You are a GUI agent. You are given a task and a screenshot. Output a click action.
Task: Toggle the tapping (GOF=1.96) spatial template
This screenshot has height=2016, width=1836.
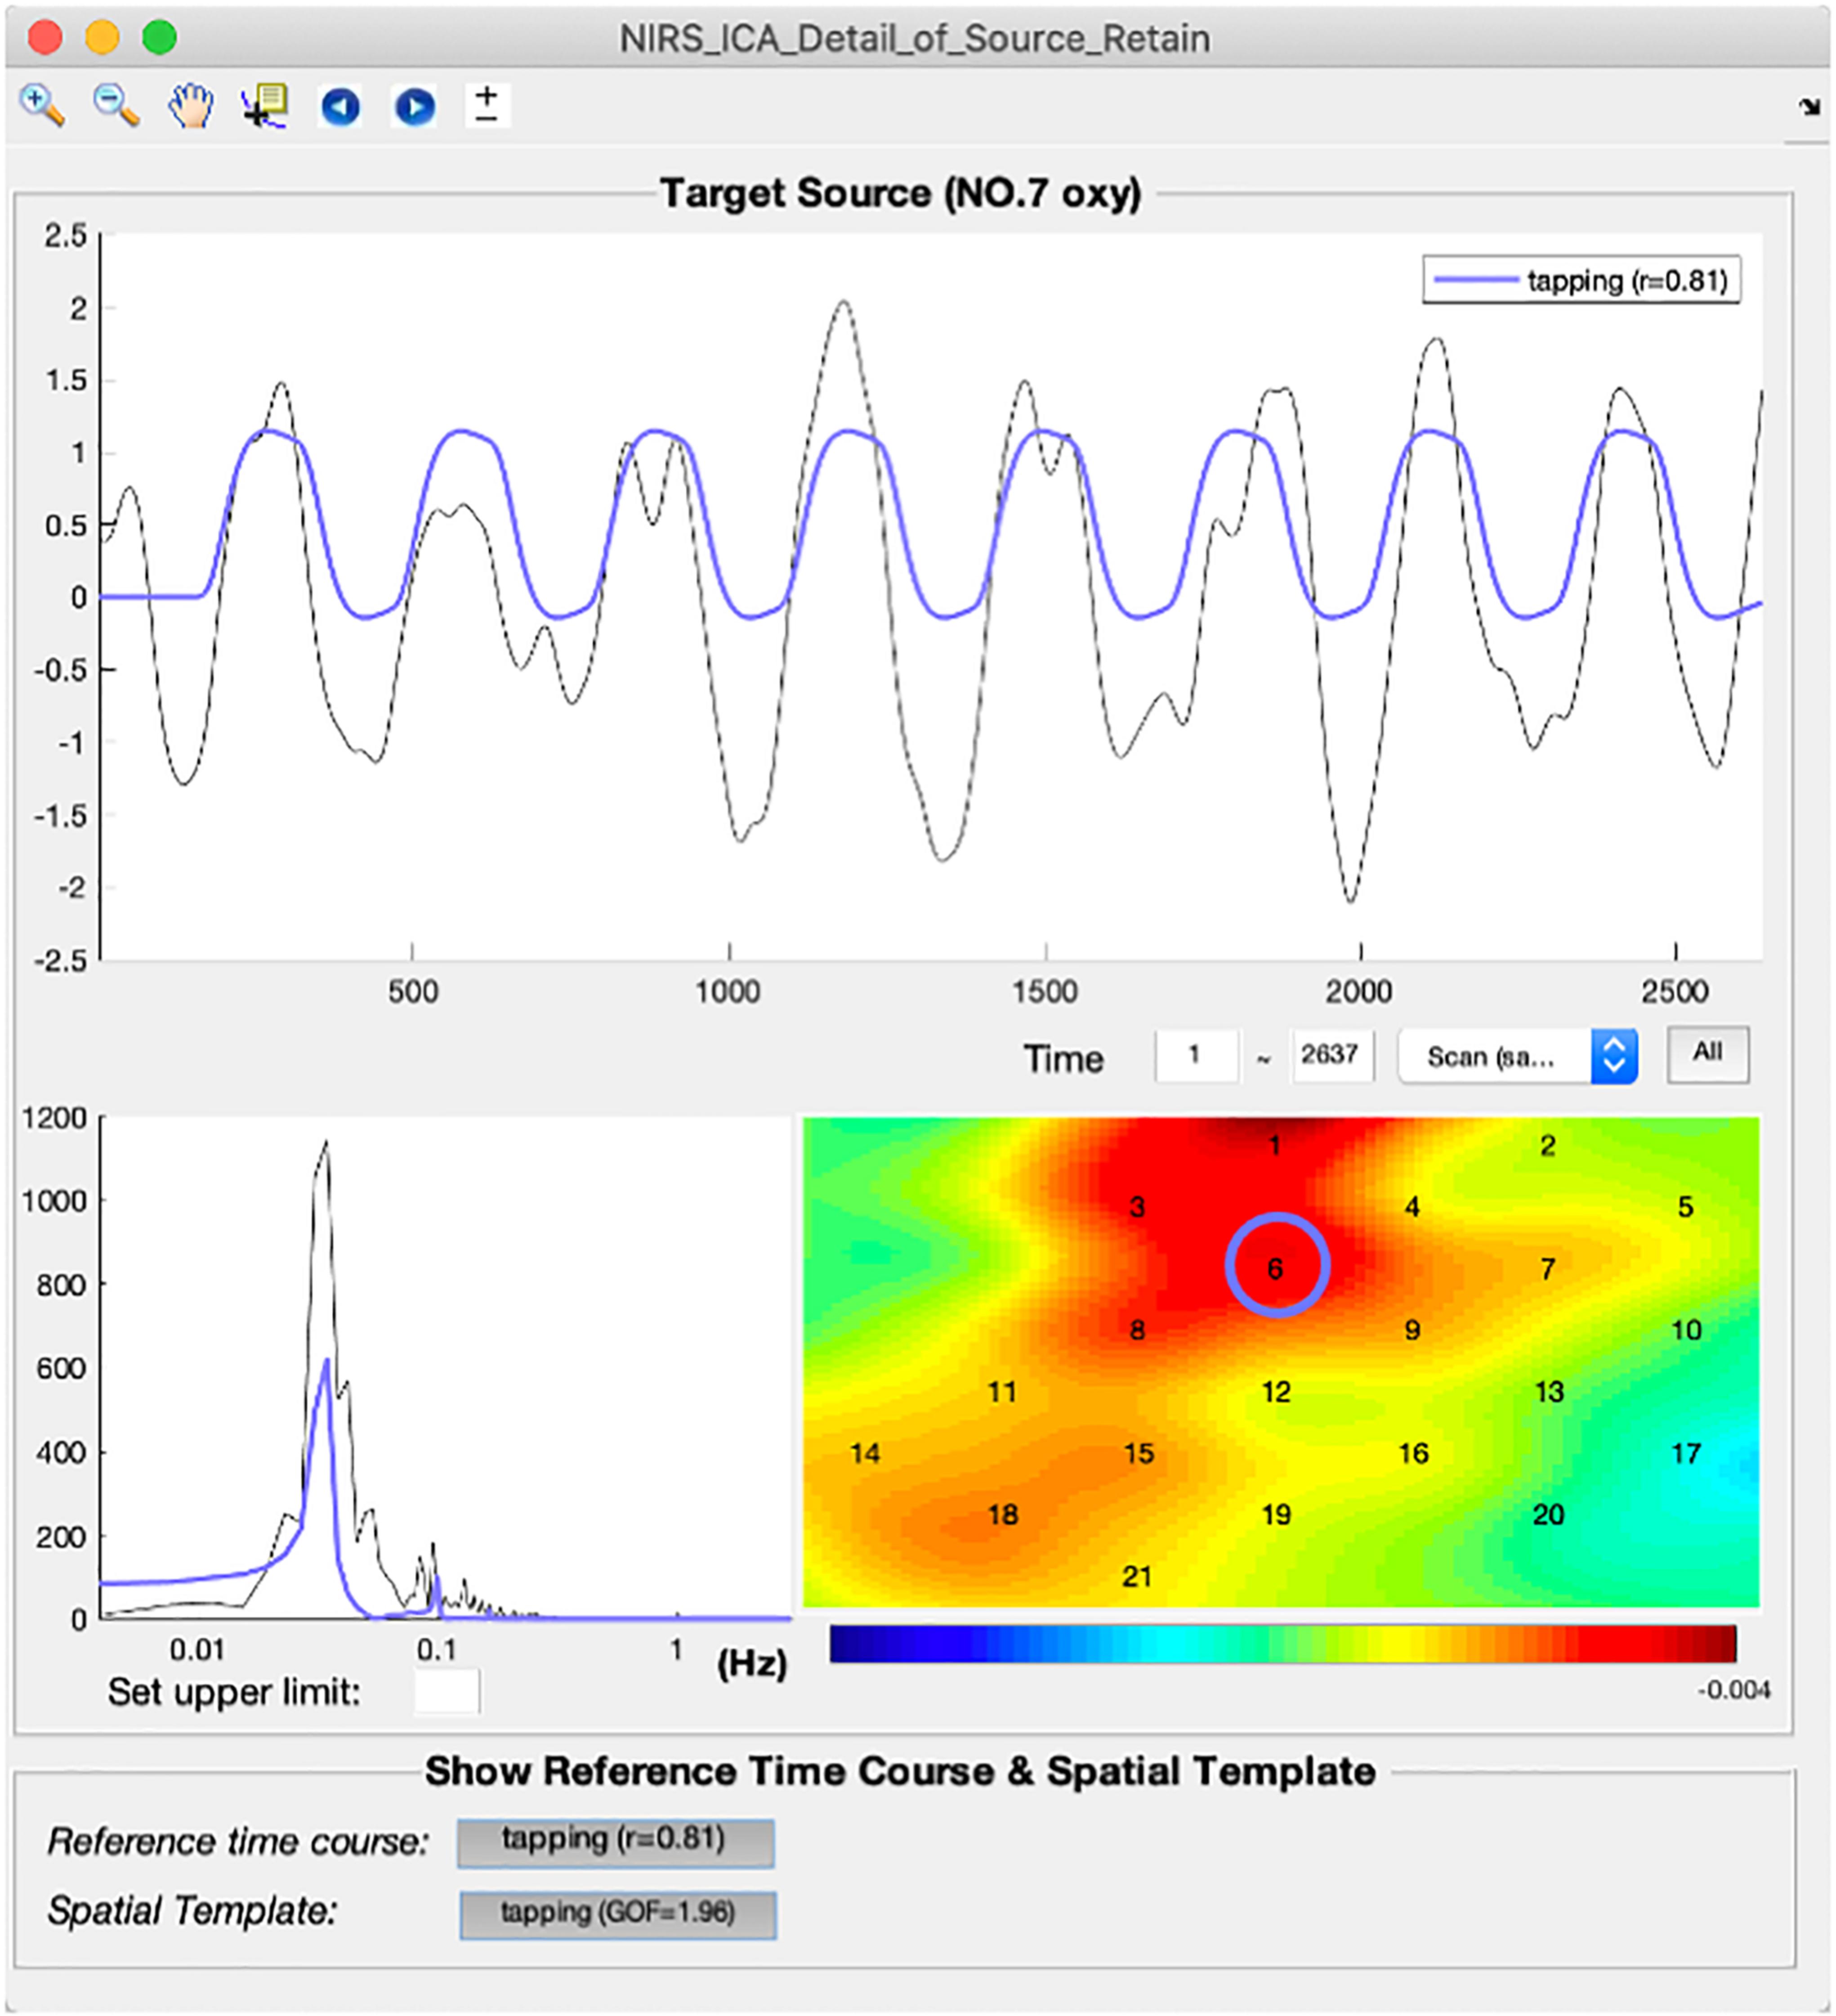[618, 1914]
